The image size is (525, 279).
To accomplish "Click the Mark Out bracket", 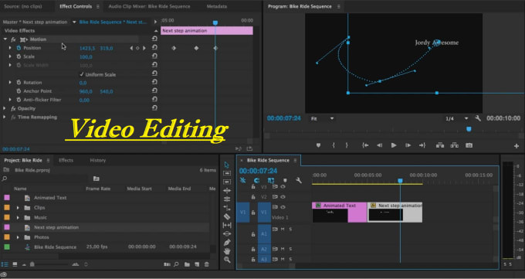I will 347,145.
